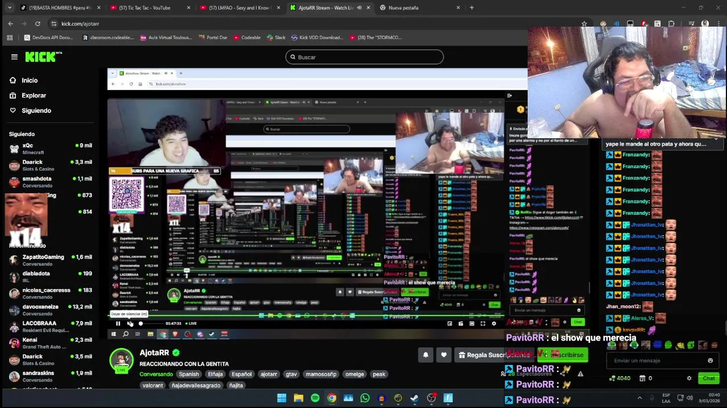This screenshot has height=408, width=727.
Task: Open sandraskins channel in sidebar
Action: point(50,376)
